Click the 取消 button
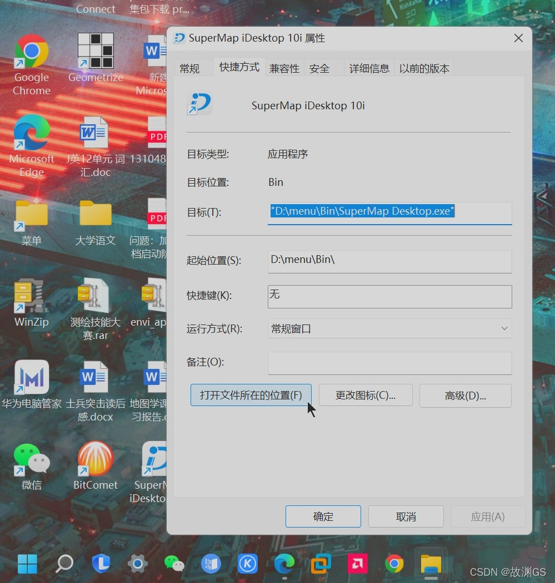This screenshot has width=555, height=583. pos(406,516)
